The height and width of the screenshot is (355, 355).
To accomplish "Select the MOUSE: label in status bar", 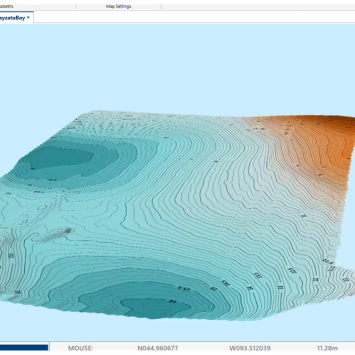I will click(x=81, y=348).
